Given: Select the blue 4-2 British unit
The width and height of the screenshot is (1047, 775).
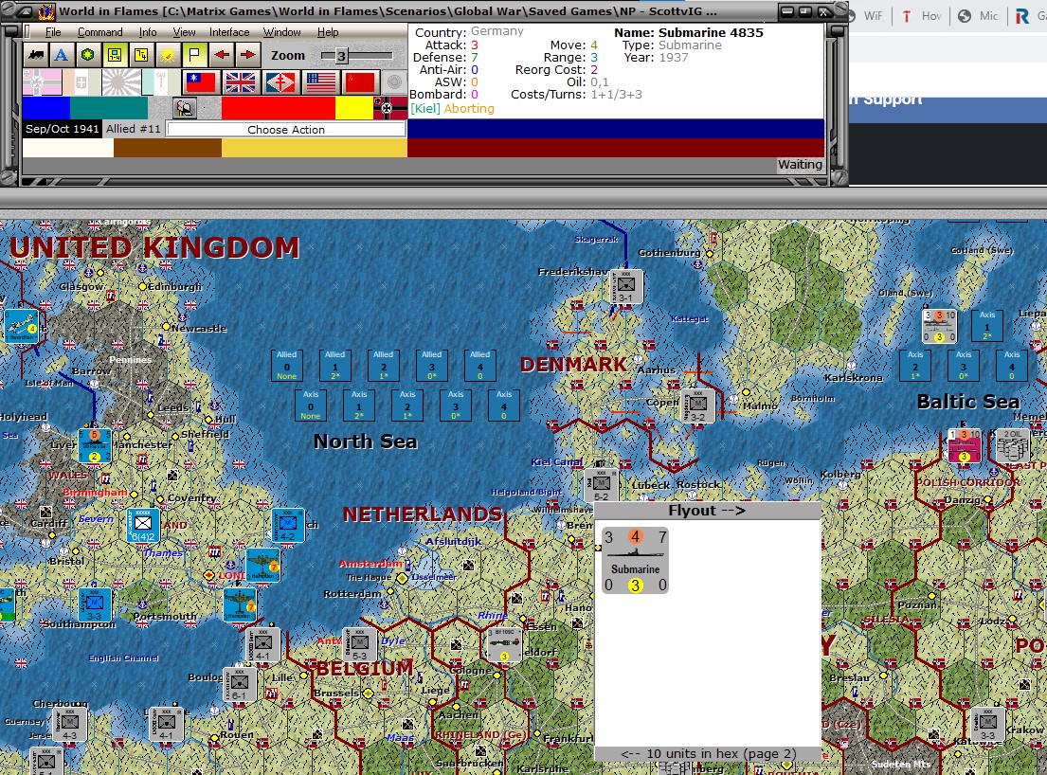Looking at the screenshot, I should pos(288,525).
